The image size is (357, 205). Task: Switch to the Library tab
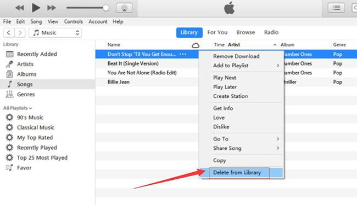click(189, 33)
